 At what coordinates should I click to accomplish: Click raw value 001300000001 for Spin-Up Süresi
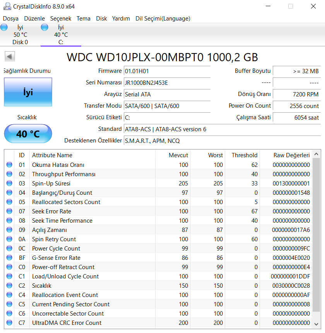291,183
